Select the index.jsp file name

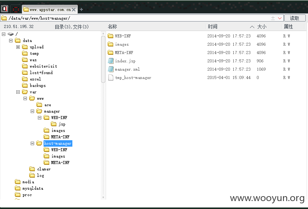coord(125,61)
